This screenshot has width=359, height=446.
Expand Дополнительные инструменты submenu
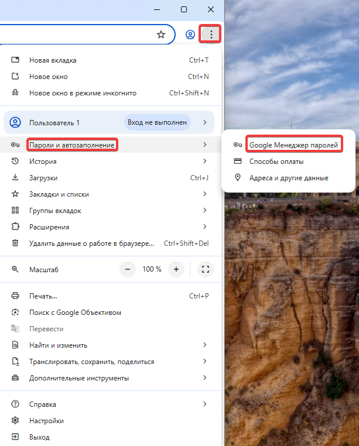pos(204,378)
